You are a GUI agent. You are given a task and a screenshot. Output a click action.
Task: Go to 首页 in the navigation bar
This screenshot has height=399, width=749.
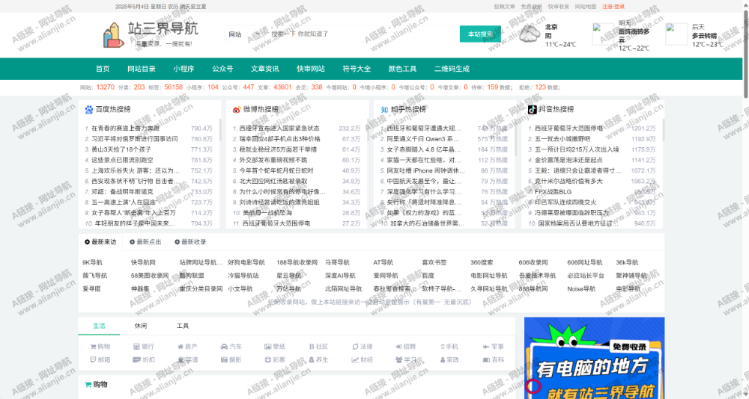click(x=103, y=69)
